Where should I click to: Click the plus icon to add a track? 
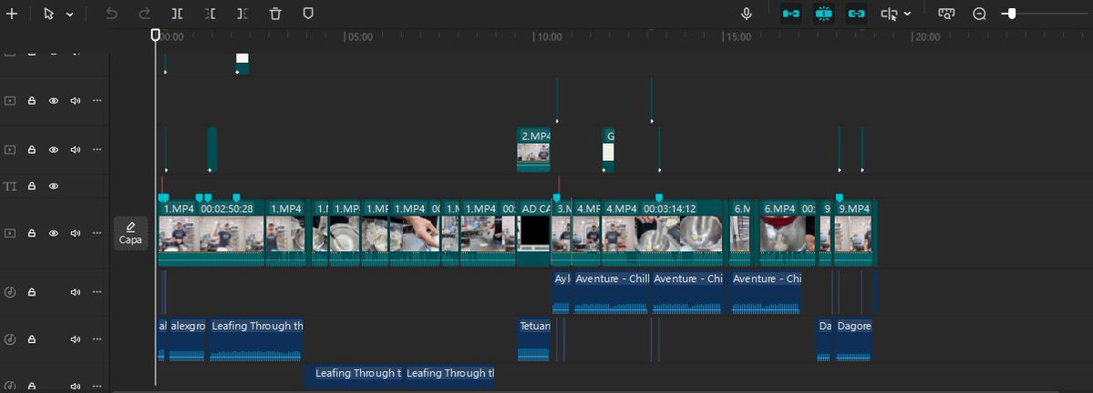pos(11,14)
